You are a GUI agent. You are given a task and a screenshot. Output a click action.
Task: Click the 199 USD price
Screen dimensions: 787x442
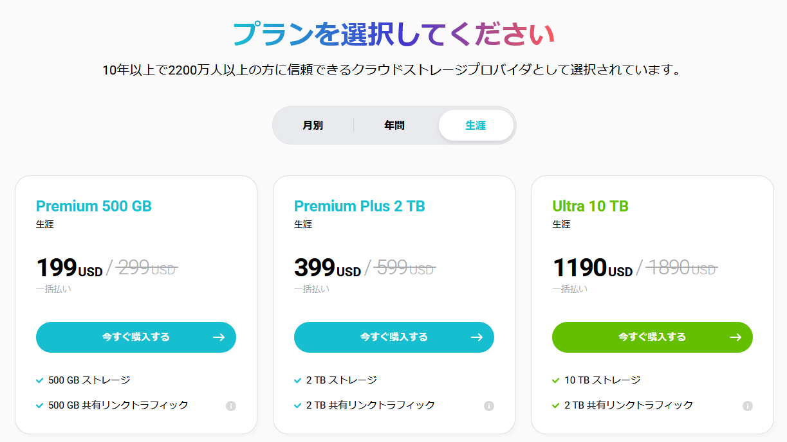pos(69,268)
